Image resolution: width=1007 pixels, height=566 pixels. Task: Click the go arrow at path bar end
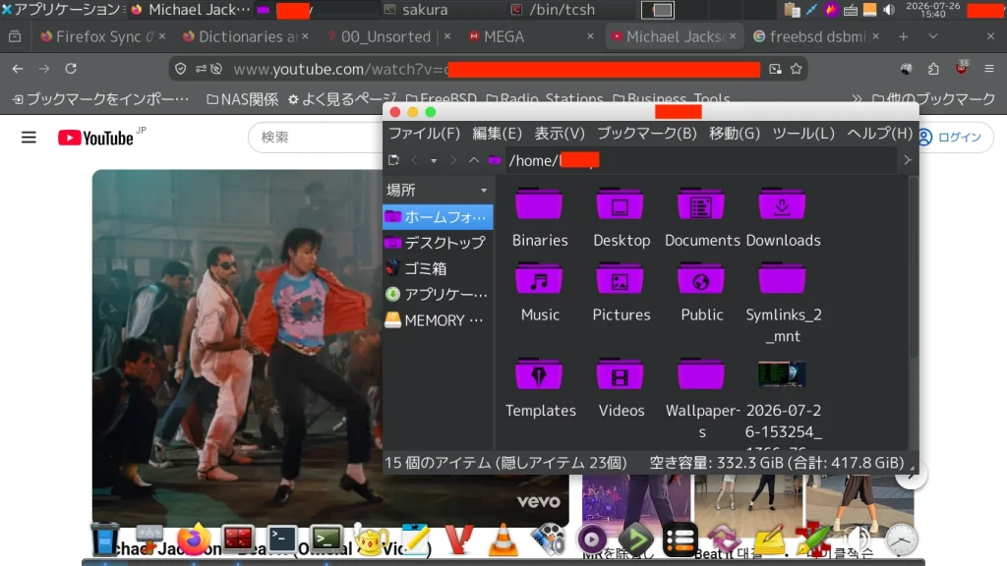908,160
